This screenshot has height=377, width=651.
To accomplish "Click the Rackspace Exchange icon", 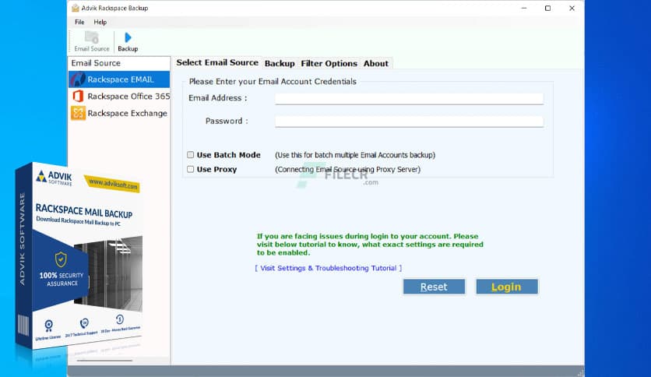I will point(78,113).
